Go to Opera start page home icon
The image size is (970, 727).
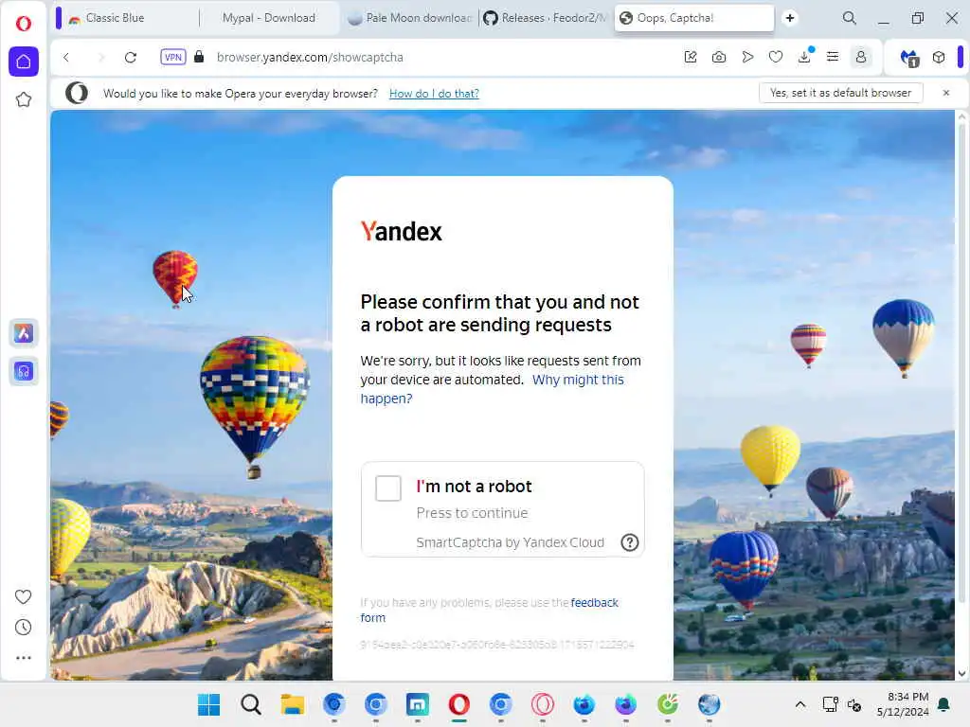[x=24, y=62]
